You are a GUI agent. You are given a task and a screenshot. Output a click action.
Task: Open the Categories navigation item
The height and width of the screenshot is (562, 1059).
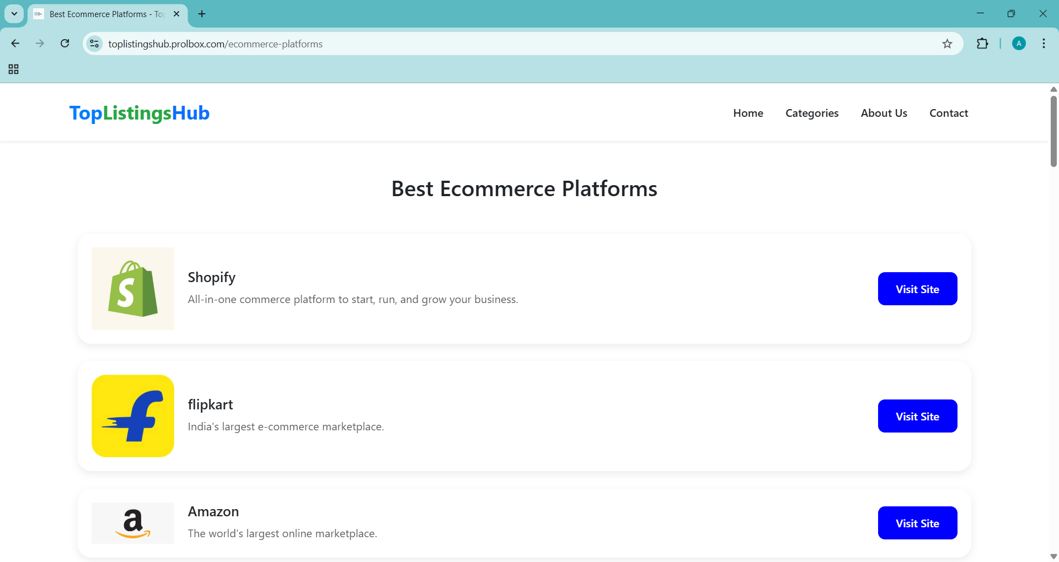pyautogui.click(x=811, y=113)
